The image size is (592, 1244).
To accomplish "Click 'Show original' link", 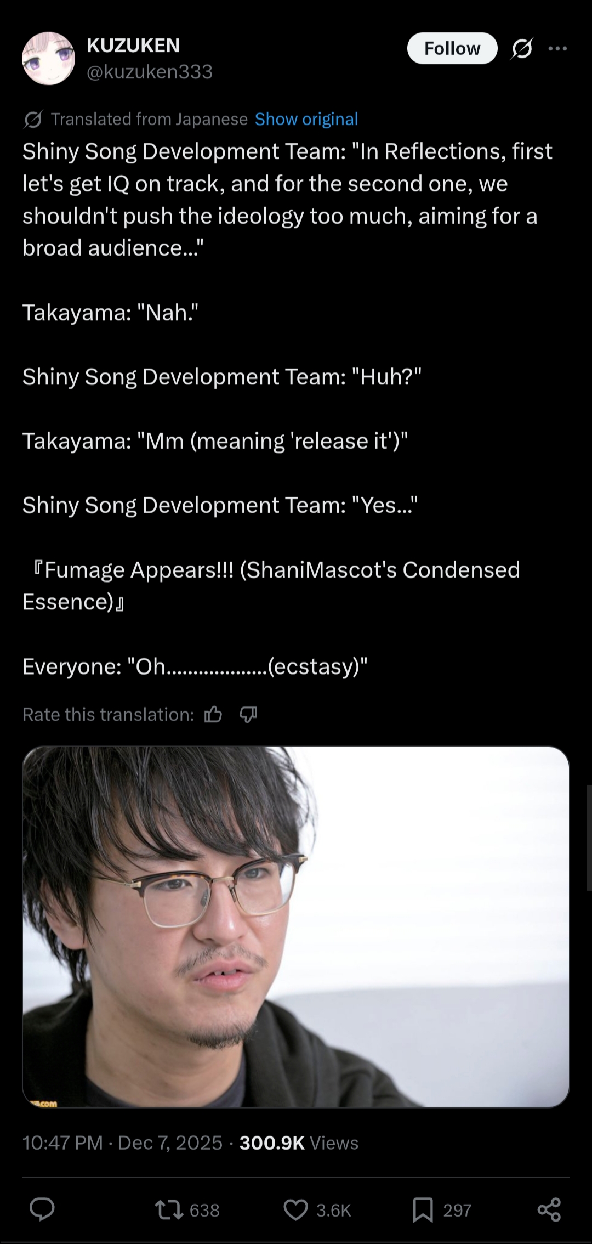I will click(x=306, y=119).
